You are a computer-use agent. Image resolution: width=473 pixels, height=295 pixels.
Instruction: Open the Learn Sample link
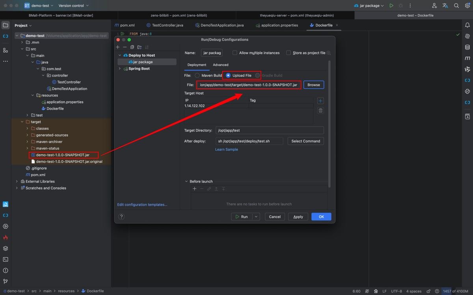[x=226, y=149]
